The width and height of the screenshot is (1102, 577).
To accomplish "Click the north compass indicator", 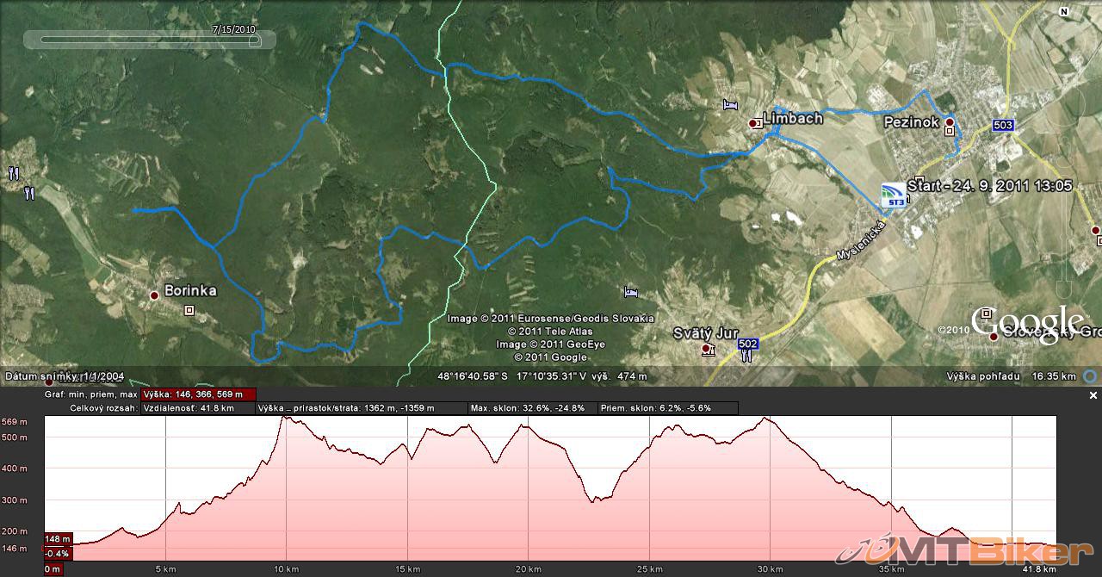I will click(1065, 12).
